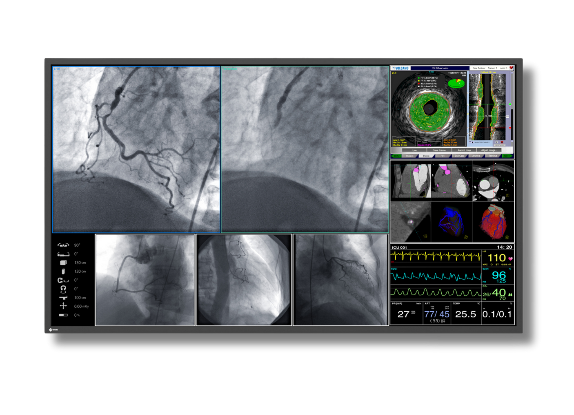Click the C-arm rotation icon
574x415 pixels.
(63, 280)
